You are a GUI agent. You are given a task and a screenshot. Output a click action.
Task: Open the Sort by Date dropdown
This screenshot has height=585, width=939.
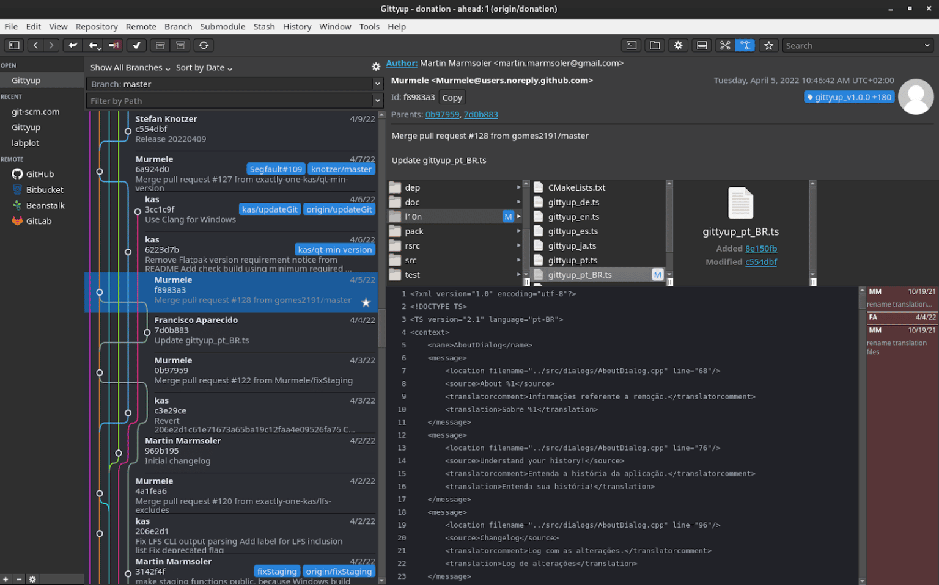pyautogui.click(x=201, y=67)
